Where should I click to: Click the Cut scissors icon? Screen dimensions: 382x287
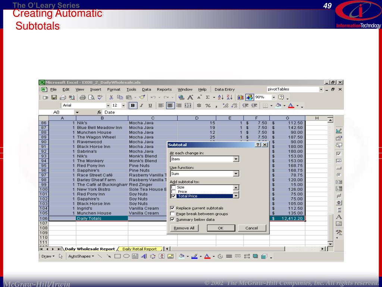click(111, 98)
